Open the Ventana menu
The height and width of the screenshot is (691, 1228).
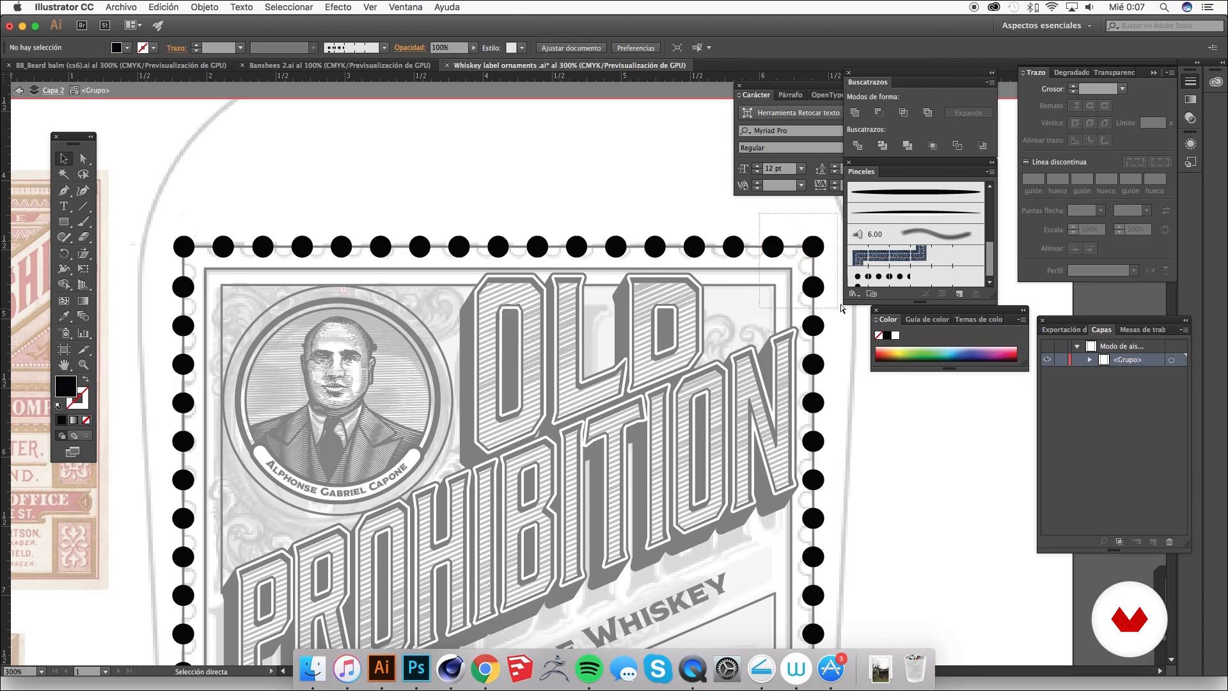tap(405, 7)
